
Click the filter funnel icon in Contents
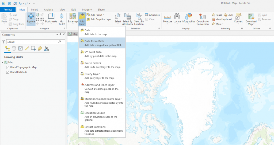pos(3,42)
